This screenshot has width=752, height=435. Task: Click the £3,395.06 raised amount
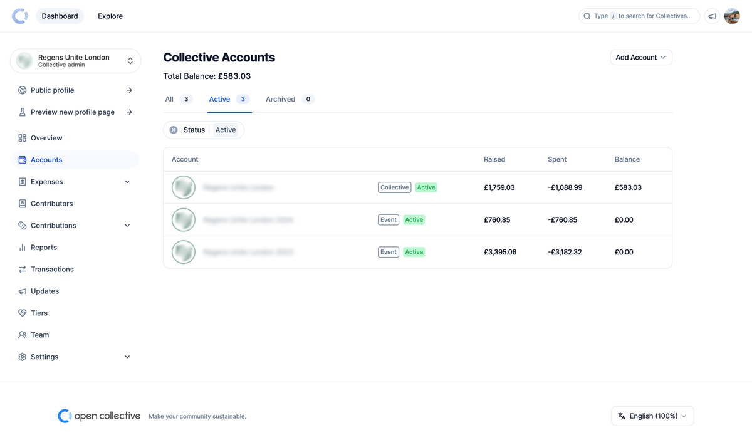tap(500, 252)
